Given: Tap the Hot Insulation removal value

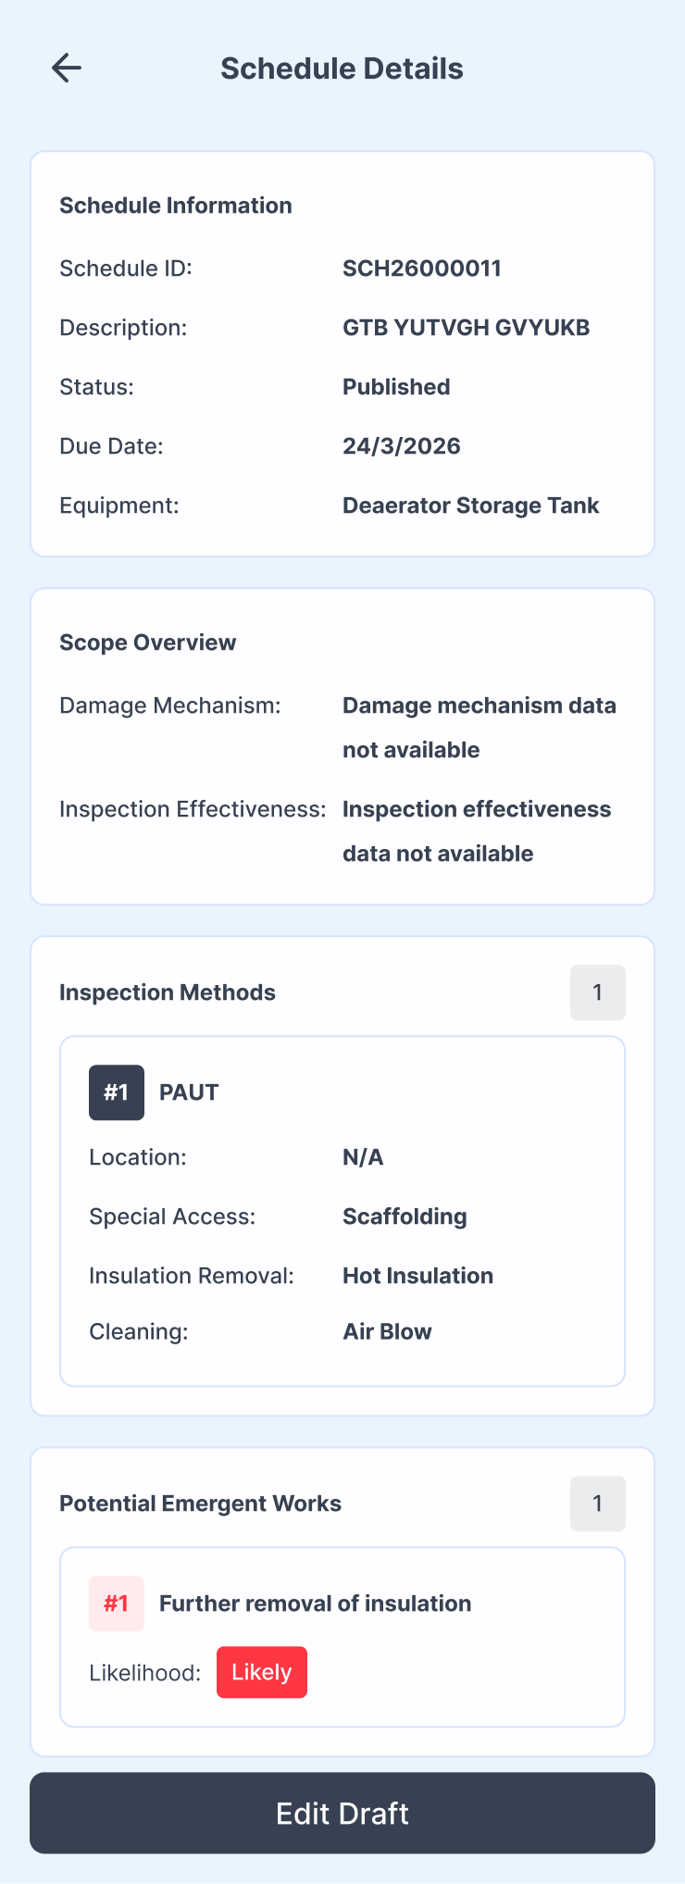Looking at the screenshot, I should (418, 1276).
